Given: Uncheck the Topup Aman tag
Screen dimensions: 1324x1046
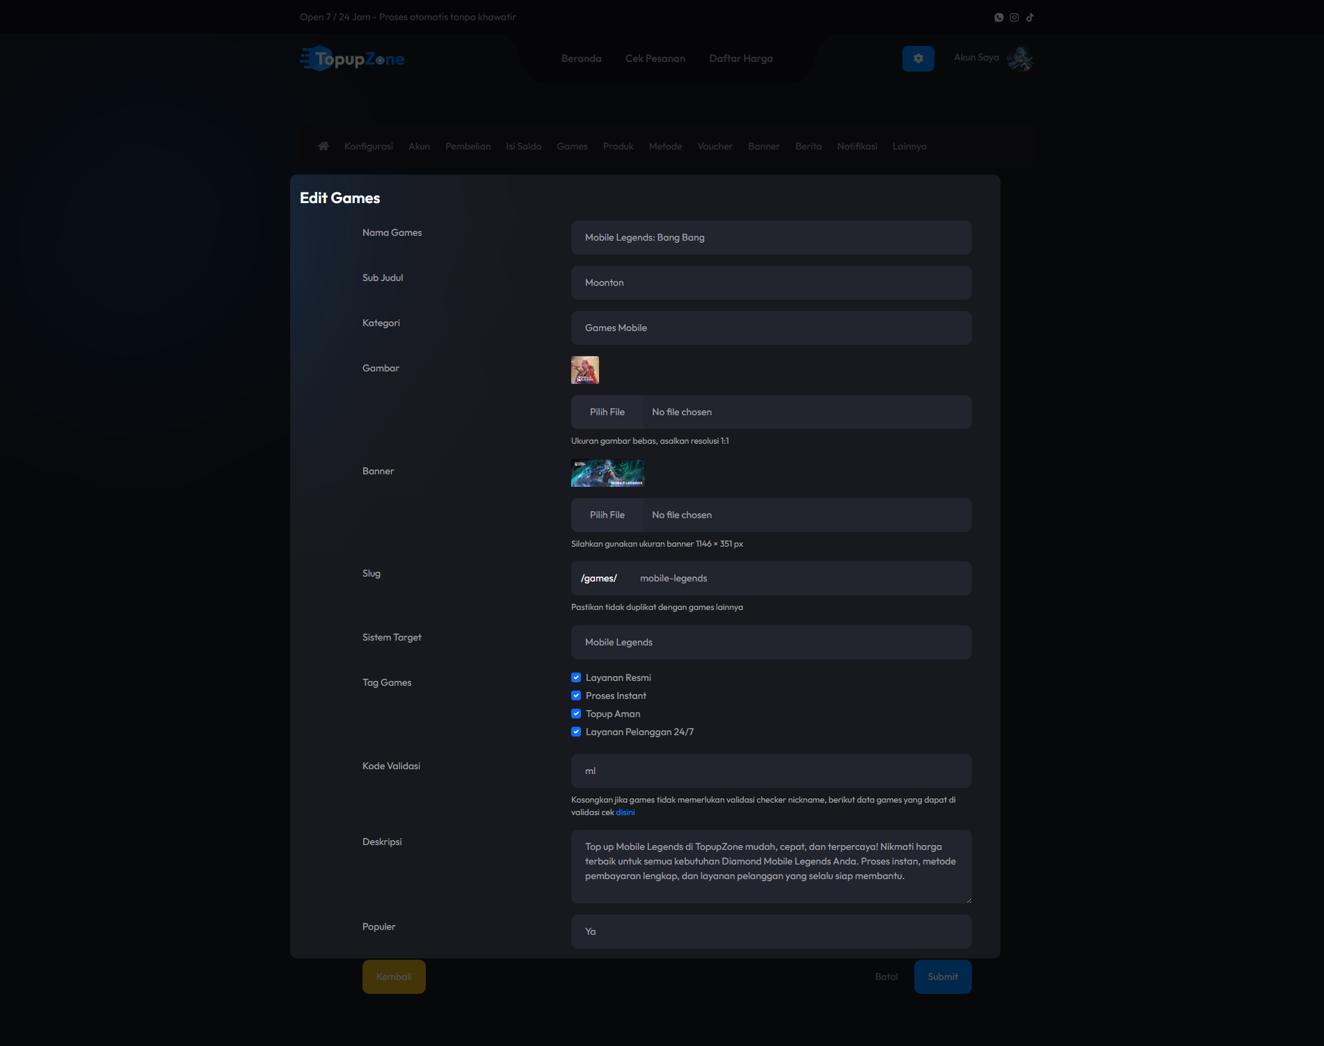Looking at the screenshot, I should click(576, 714).
